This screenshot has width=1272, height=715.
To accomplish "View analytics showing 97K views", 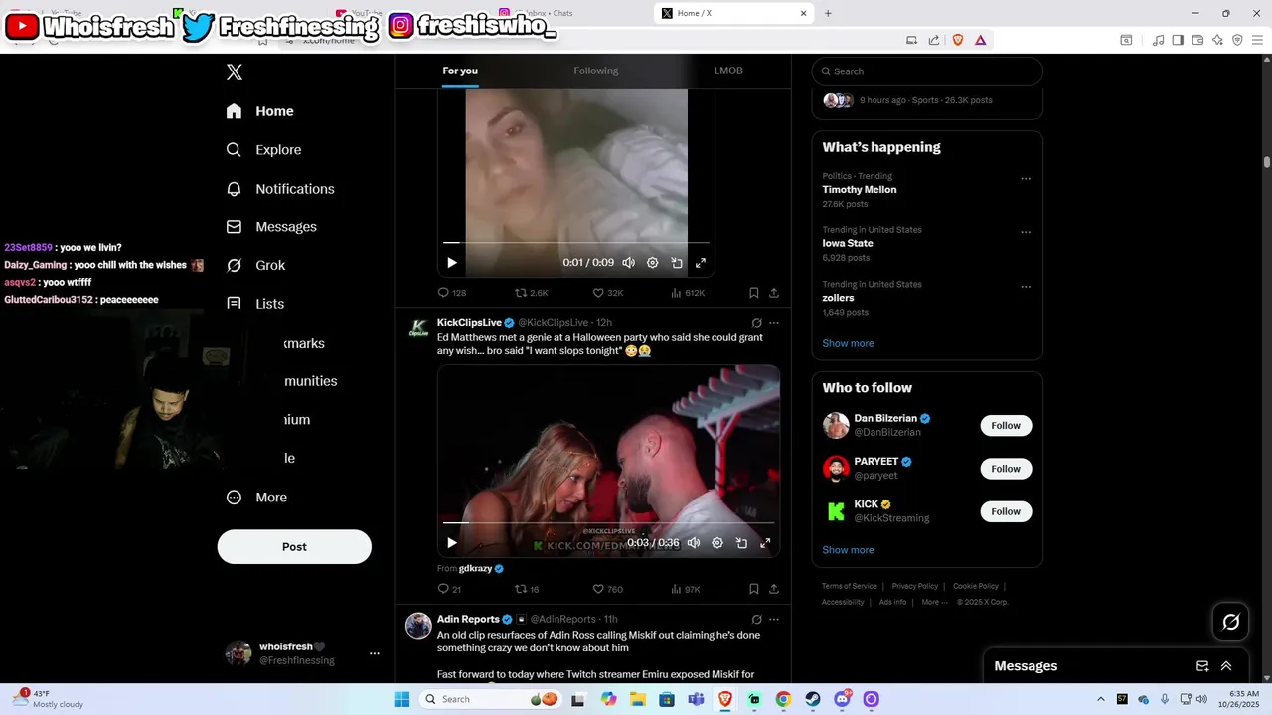I will [686, 589].
